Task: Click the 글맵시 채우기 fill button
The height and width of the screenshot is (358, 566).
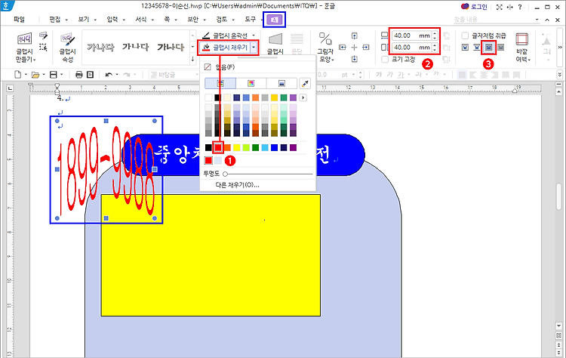Action: (225, 48)
